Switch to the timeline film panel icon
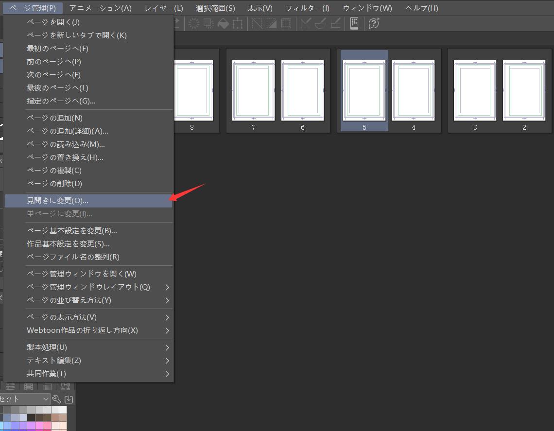 pos(28,386)
